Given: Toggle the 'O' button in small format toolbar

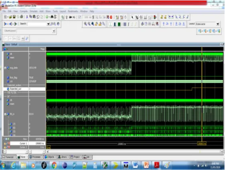Looking at the screenshot, I should (10, 38).
